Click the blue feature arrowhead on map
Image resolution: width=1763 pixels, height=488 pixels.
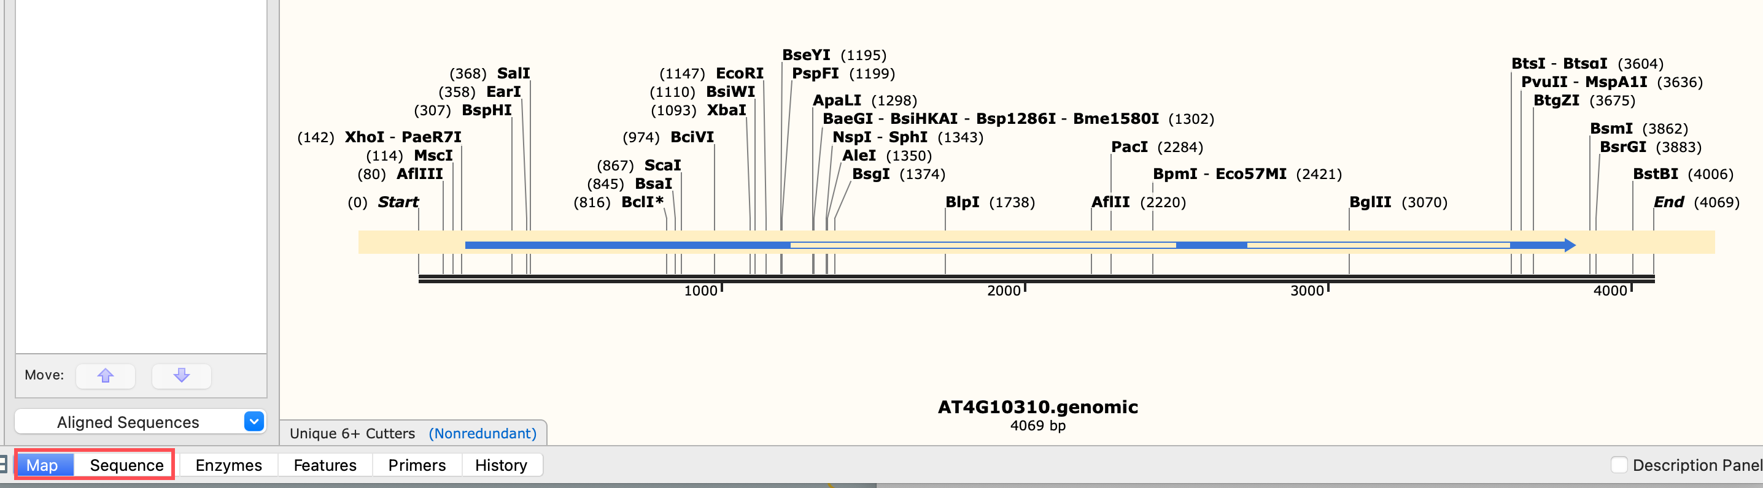pyautogui.click(x=1569, y=245)
